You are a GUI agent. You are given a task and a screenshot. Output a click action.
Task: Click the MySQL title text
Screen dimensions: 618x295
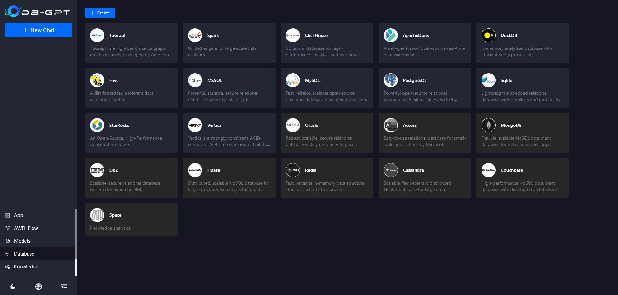point(312,80)
